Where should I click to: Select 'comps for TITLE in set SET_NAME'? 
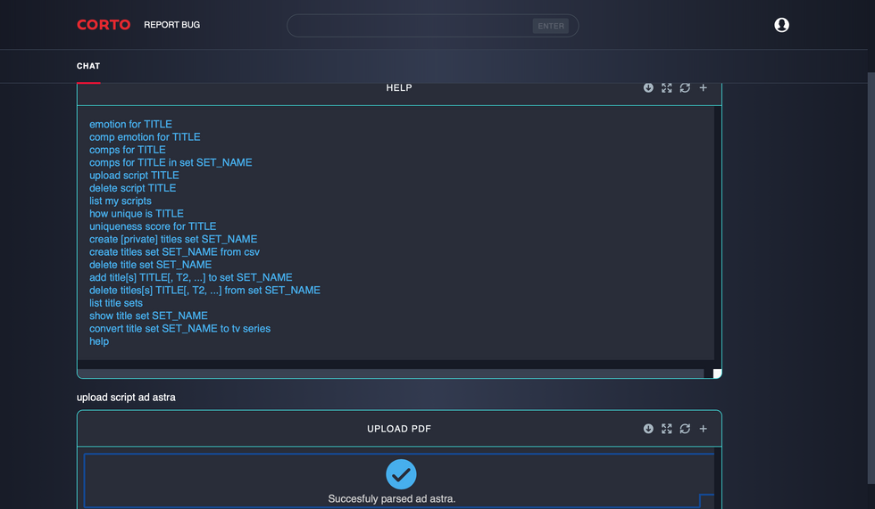click(x=171, y=162)
